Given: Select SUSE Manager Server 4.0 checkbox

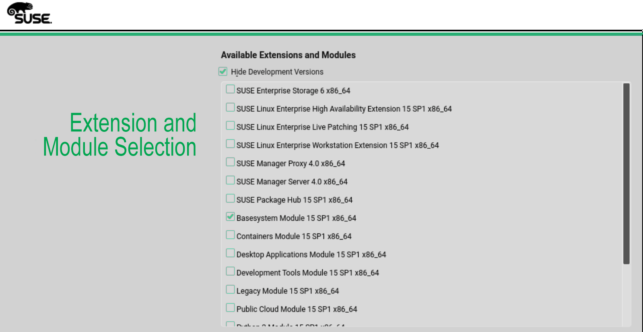Looking at the screenshot, I should (230, 180).
